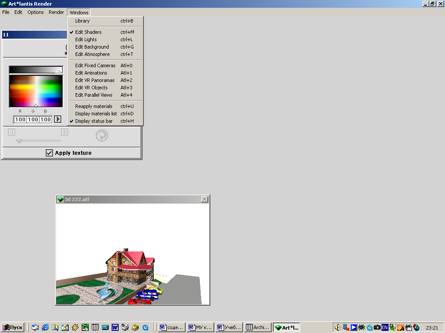Click the blue QuickTime quick launch icon
445x333 pixels.
[x=145, y=327]
